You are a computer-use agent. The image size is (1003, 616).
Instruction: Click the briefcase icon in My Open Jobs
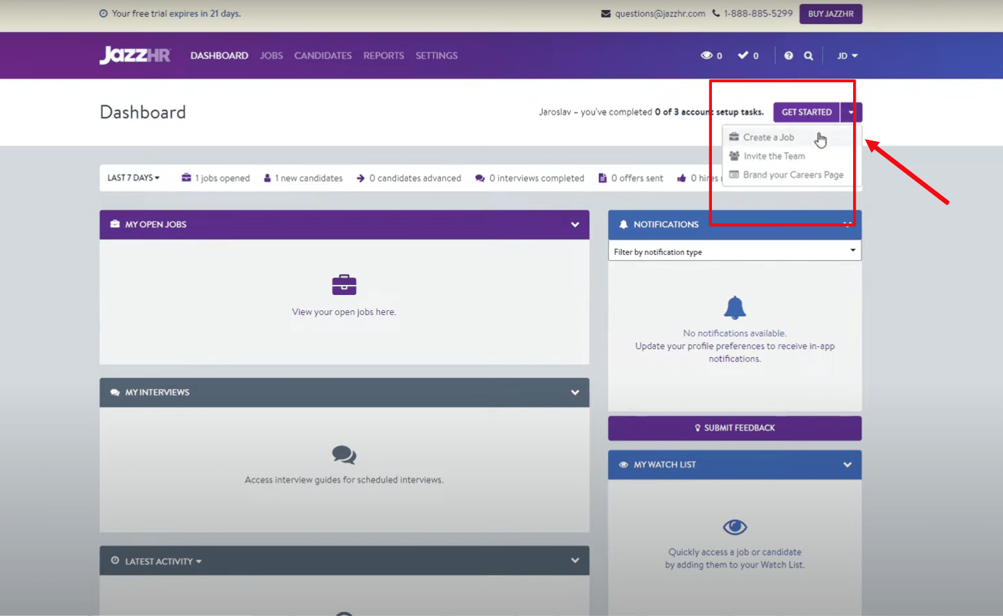[x=344, y=285]
